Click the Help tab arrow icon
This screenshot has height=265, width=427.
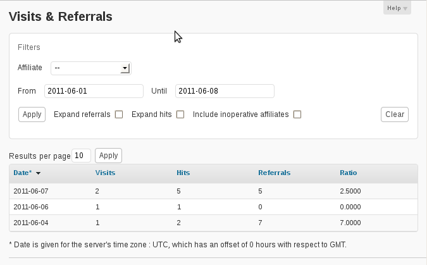coord(405,9)
